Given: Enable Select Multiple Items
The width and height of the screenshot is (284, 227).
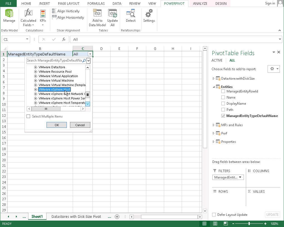Looking at the screenshot, I should pyautogui.click(x=28, y=116).
